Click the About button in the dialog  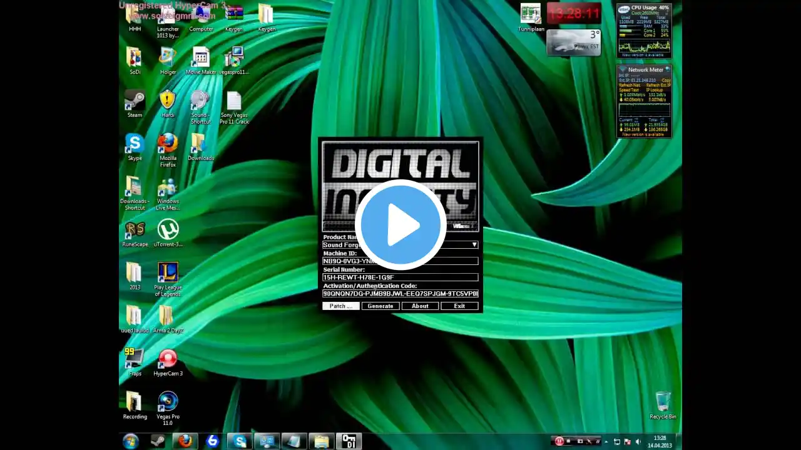point(420,306)
